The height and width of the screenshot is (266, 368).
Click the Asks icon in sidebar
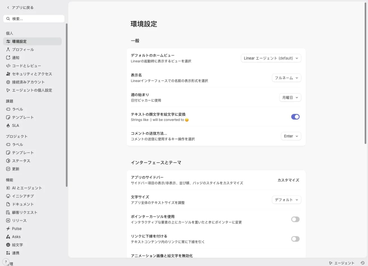click(x=8, y=237)
